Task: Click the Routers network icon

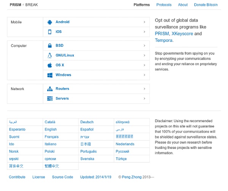Action: 50,89
